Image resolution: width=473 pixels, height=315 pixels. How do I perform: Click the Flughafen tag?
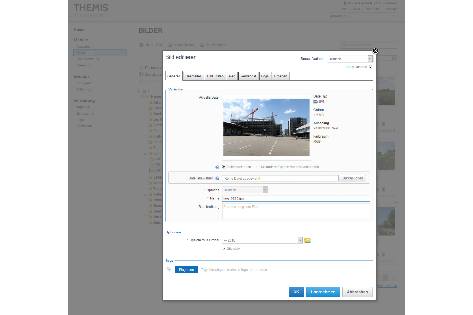pos(186,270)
